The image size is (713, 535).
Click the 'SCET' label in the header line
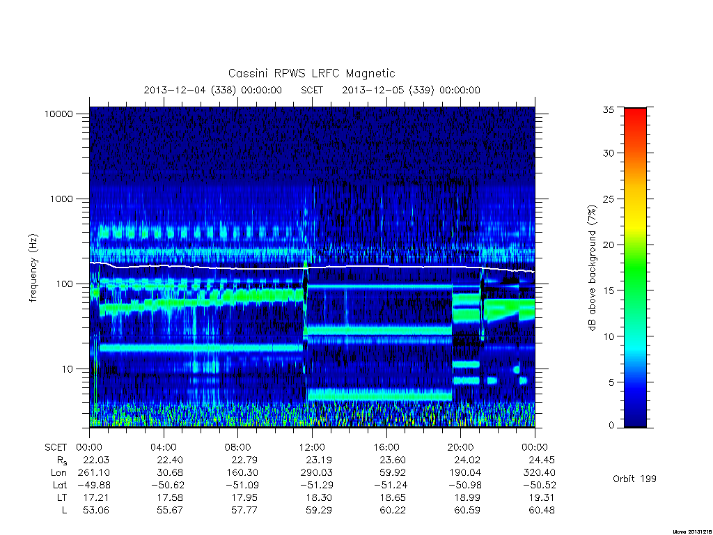312,90
